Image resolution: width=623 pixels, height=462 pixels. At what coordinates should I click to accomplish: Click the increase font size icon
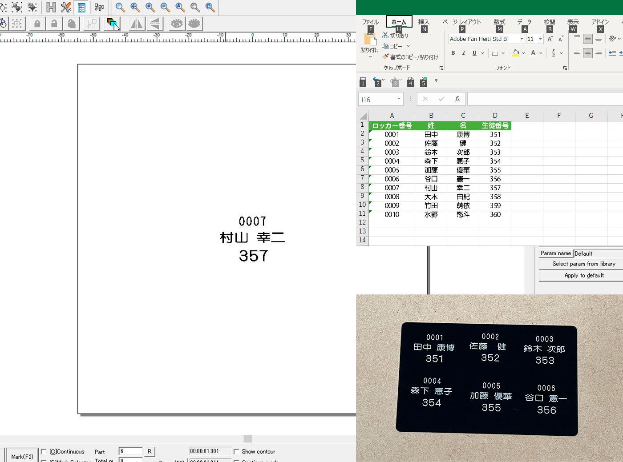(550, 39)
